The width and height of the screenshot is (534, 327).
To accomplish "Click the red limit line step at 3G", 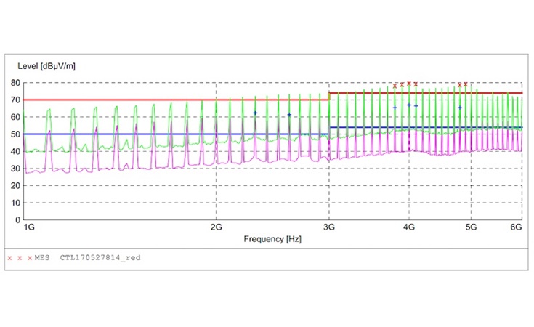I will [x=329, y=96].
